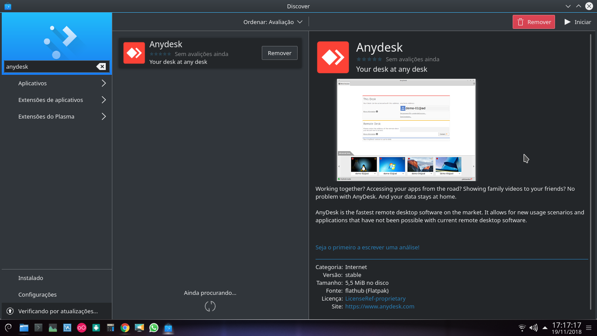Clear the anydesk search text

(x=101, y=66)
